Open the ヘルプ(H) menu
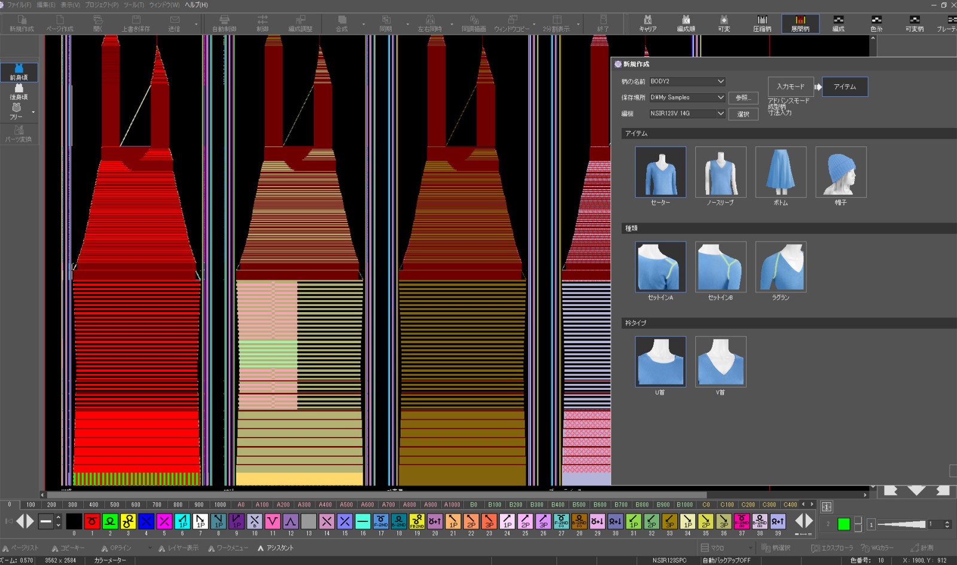The height and width of the screenshot is (565, 957). pos(196,5)
